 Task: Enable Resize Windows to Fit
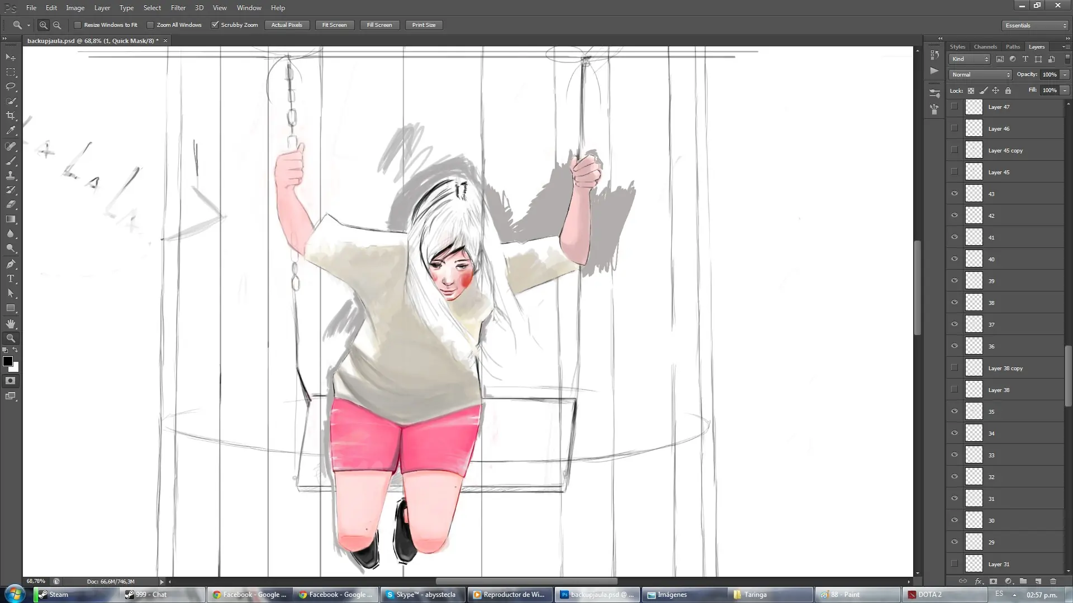[78, 25]
